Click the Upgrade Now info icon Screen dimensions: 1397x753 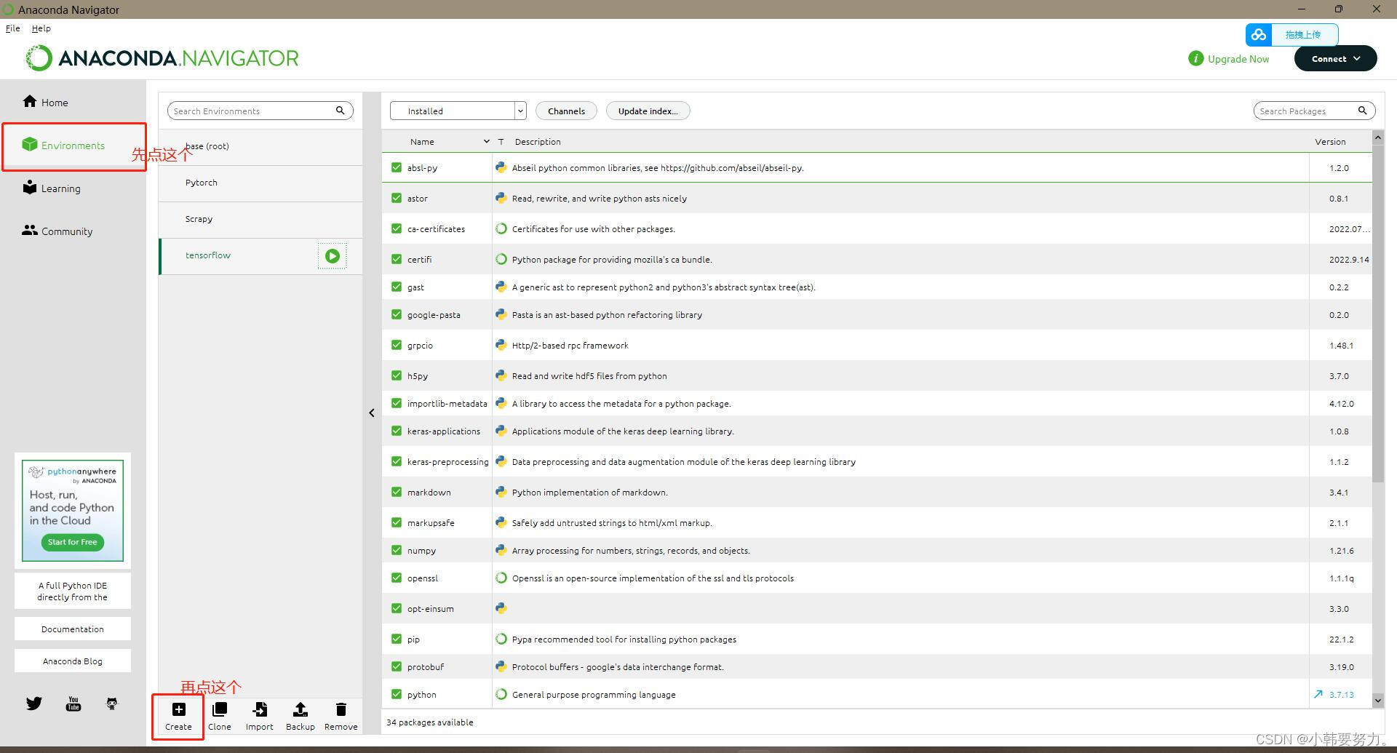[x=1195, y=58]
